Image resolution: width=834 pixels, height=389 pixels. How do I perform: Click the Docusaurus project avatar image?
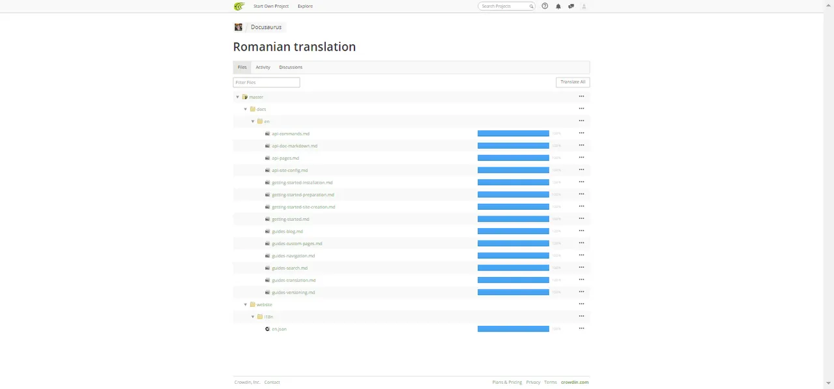[238, 27]
